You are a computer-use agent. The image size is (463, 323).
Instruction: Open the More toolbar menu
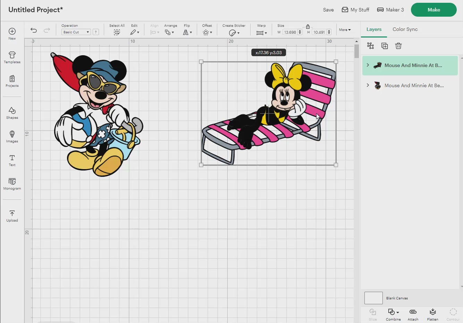click(345, 30)
